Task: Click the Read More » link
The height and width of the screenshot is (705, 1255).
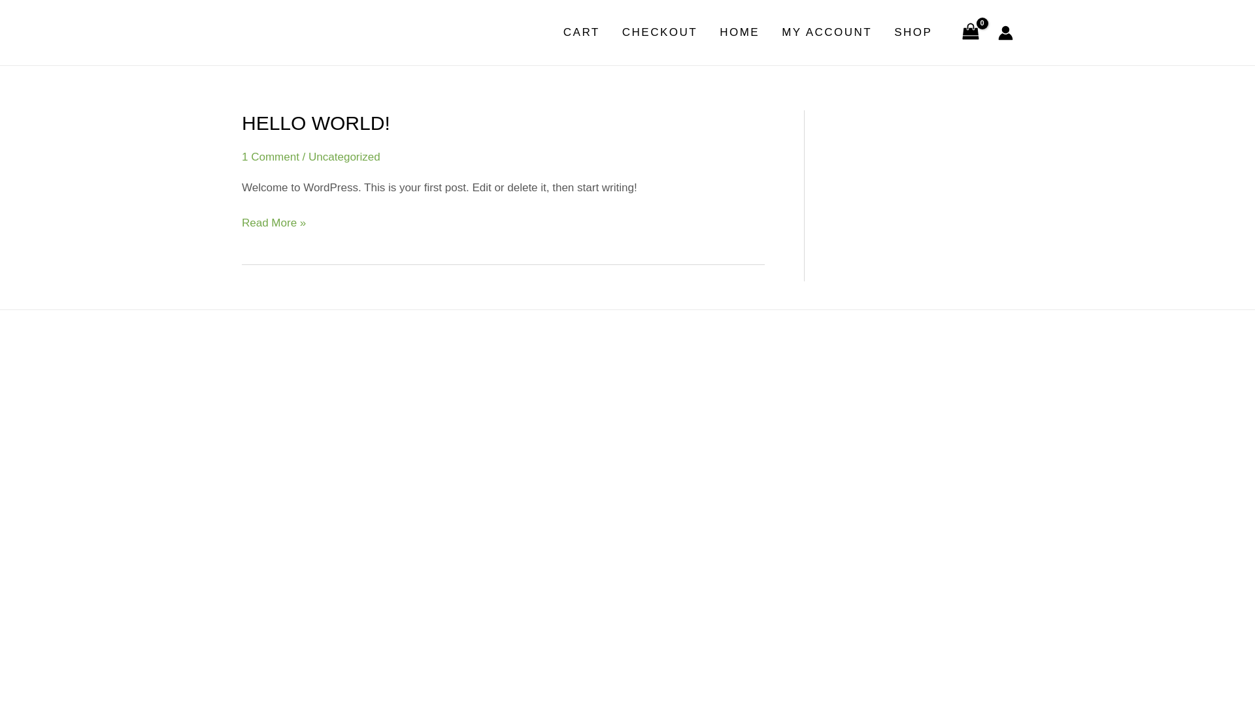Action: point(274,223)
